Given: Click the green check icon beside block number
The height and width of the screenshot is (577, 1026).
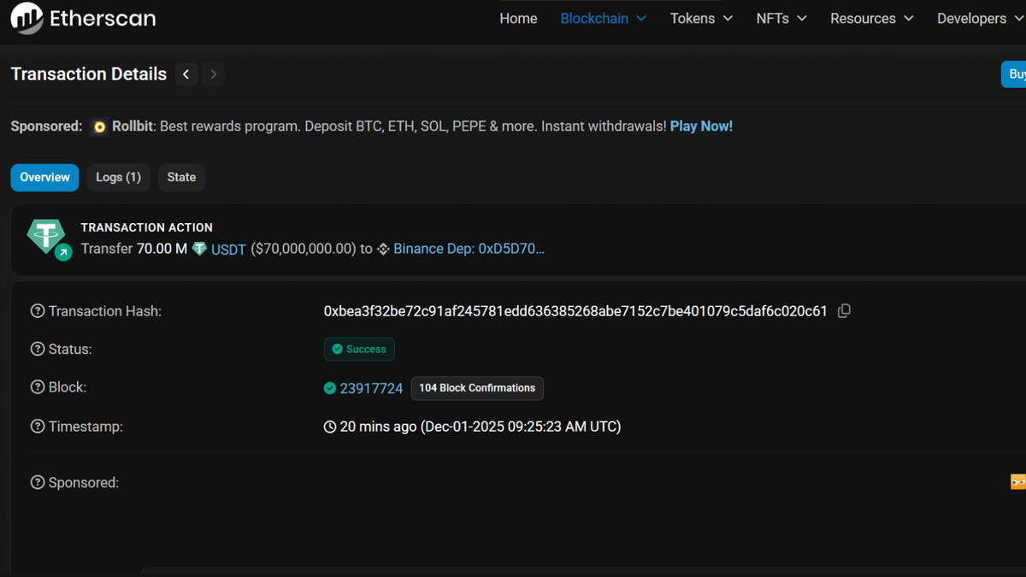Looking at the screenshot, I should click(330, 388).
